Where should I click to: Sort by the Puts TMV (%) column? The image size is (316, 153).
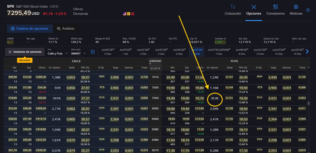(x=243, y=68)
